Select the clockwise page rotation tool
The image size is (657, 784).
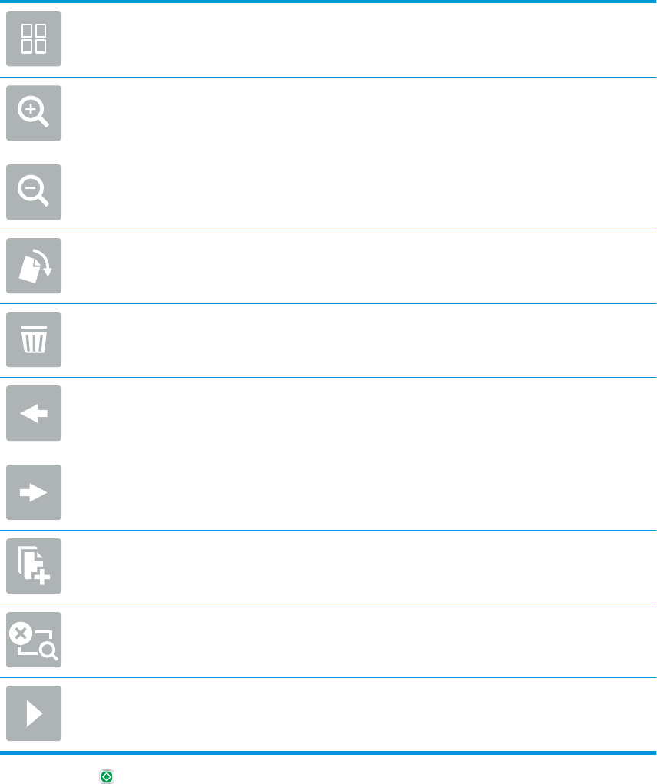point(34,266)
